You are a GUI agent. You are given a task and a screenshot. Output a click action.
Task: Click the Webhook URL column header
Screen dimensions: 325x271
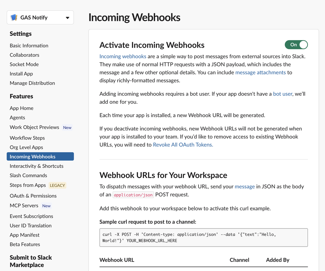pos(117,260)
